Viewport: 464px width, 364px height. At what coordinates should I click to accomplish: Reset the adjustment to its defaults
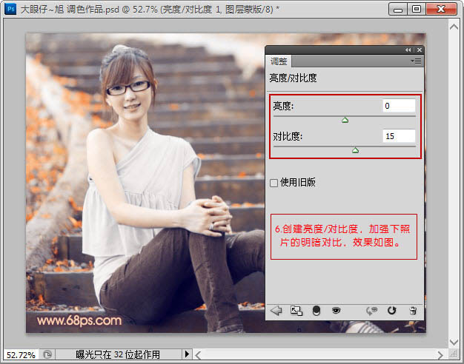[x=391, y=311]
